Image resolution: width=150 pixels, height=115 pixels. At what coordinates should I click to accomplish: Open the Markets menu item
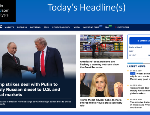(x=9, y=27)
